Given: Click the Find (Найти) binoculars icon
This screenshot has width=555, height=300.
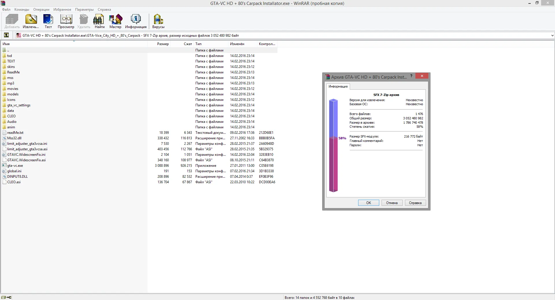Looking at the screenshot, I should coord(99,21).
